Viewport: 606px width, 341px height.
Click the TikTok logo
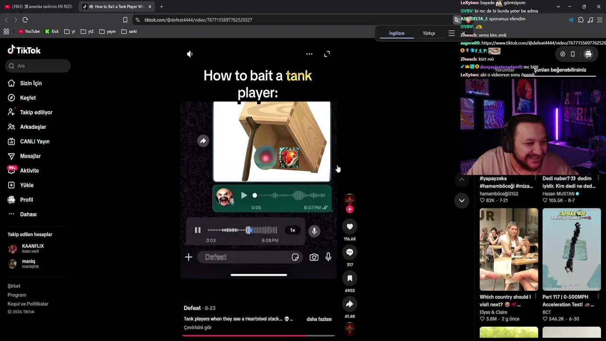[x=24, y=50]
